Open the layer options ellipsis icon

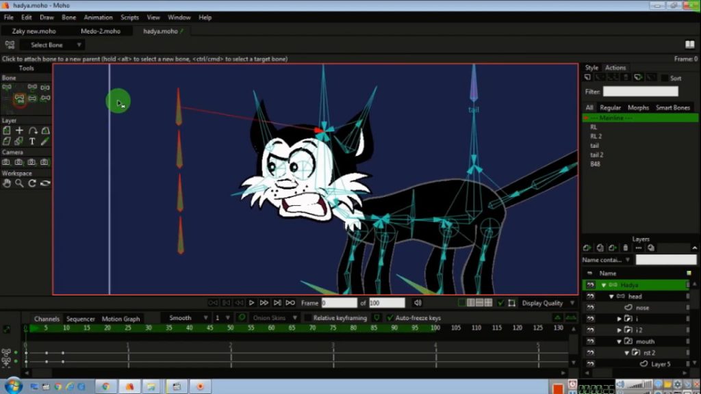(x=639, y=248)
